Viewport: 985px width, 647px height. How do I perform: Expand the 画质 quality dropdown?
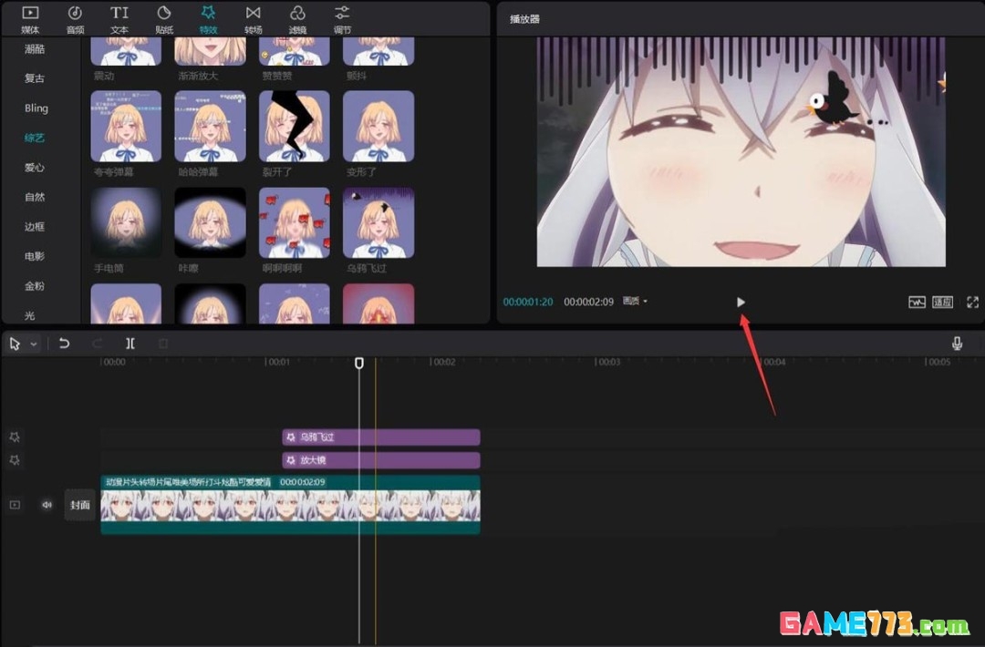click(635, 302)
